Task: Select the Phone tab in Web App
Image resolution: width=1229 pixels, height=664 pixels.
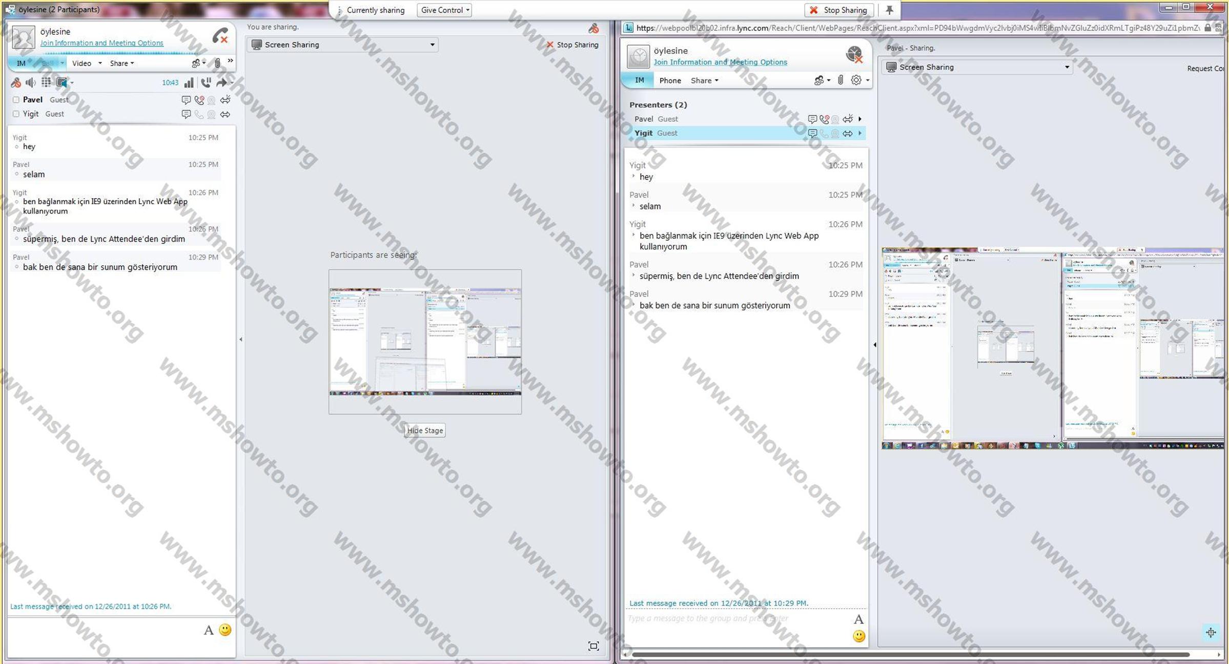Action: [x=670, y=80]
